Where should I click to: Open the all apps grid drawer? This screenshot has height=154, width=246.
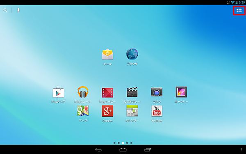239,10
